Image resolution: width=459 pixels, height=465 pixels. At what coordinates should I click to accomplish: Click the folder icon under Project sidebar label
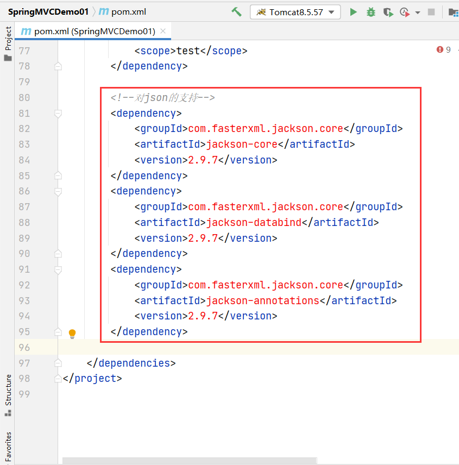click(x=8, y=58)
